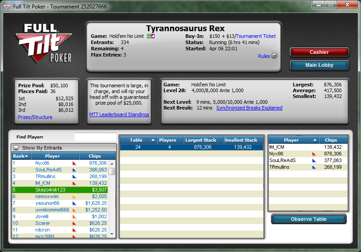361x252 pixels.
Task: Expand the Rules dropdown arrow
Action: coord(274,56)
